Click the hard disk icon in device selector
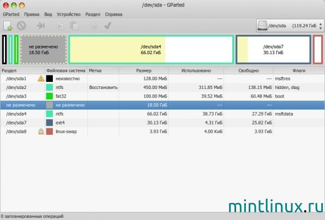Viewport: 325px width, 220px height. (262, 26)
